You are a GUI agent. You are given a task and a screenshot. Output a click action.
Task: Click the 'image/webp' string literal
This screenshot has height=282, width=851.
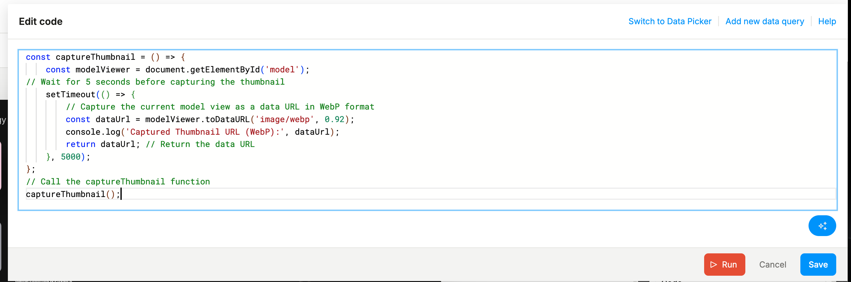[x=284, y=119]
